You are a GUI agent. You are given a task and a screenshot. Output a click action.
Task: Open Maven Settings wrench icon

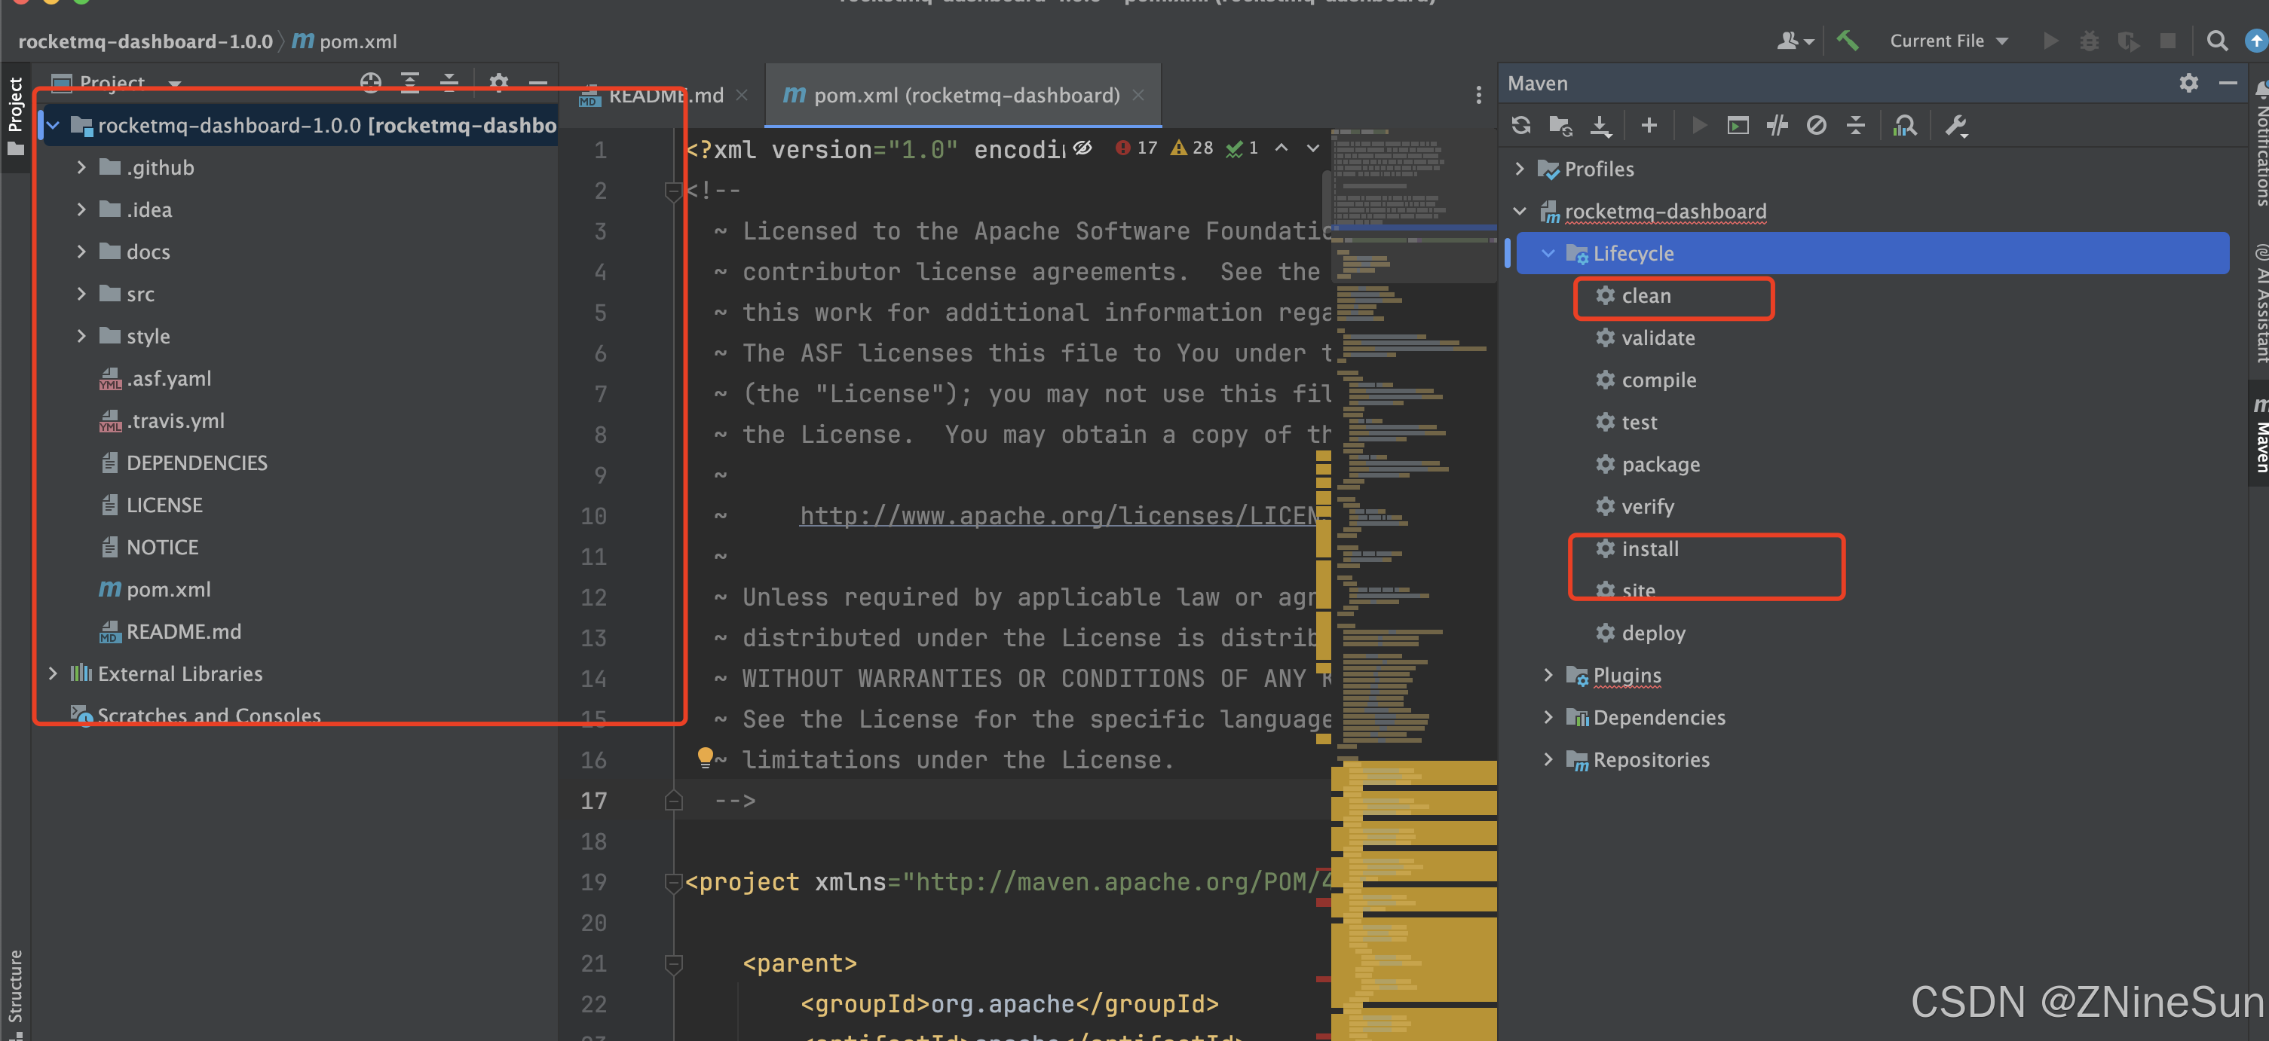[x=1956, y=126]
